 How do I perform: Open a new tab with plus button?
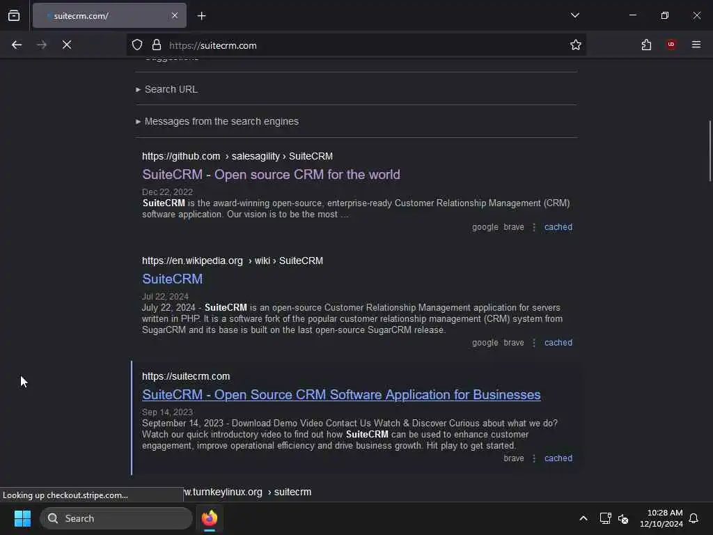[202, 16]
